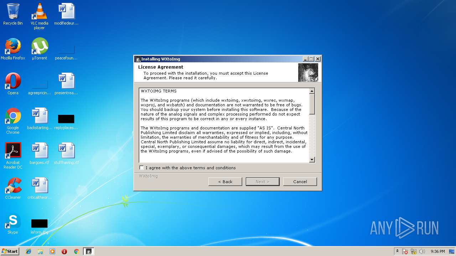Show hidden system tray icons
This screenshot has width=456, height=256.
click(397, 251)
